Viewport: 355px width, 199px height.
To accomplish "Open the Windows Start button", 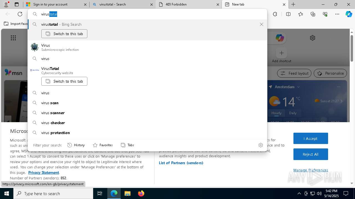I will click(x=7, y=193).
